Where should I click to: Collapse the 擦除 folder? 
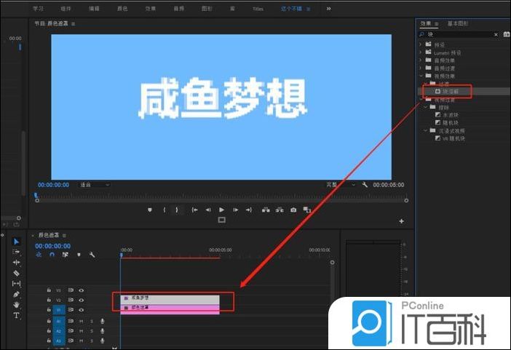click(425, 107)
